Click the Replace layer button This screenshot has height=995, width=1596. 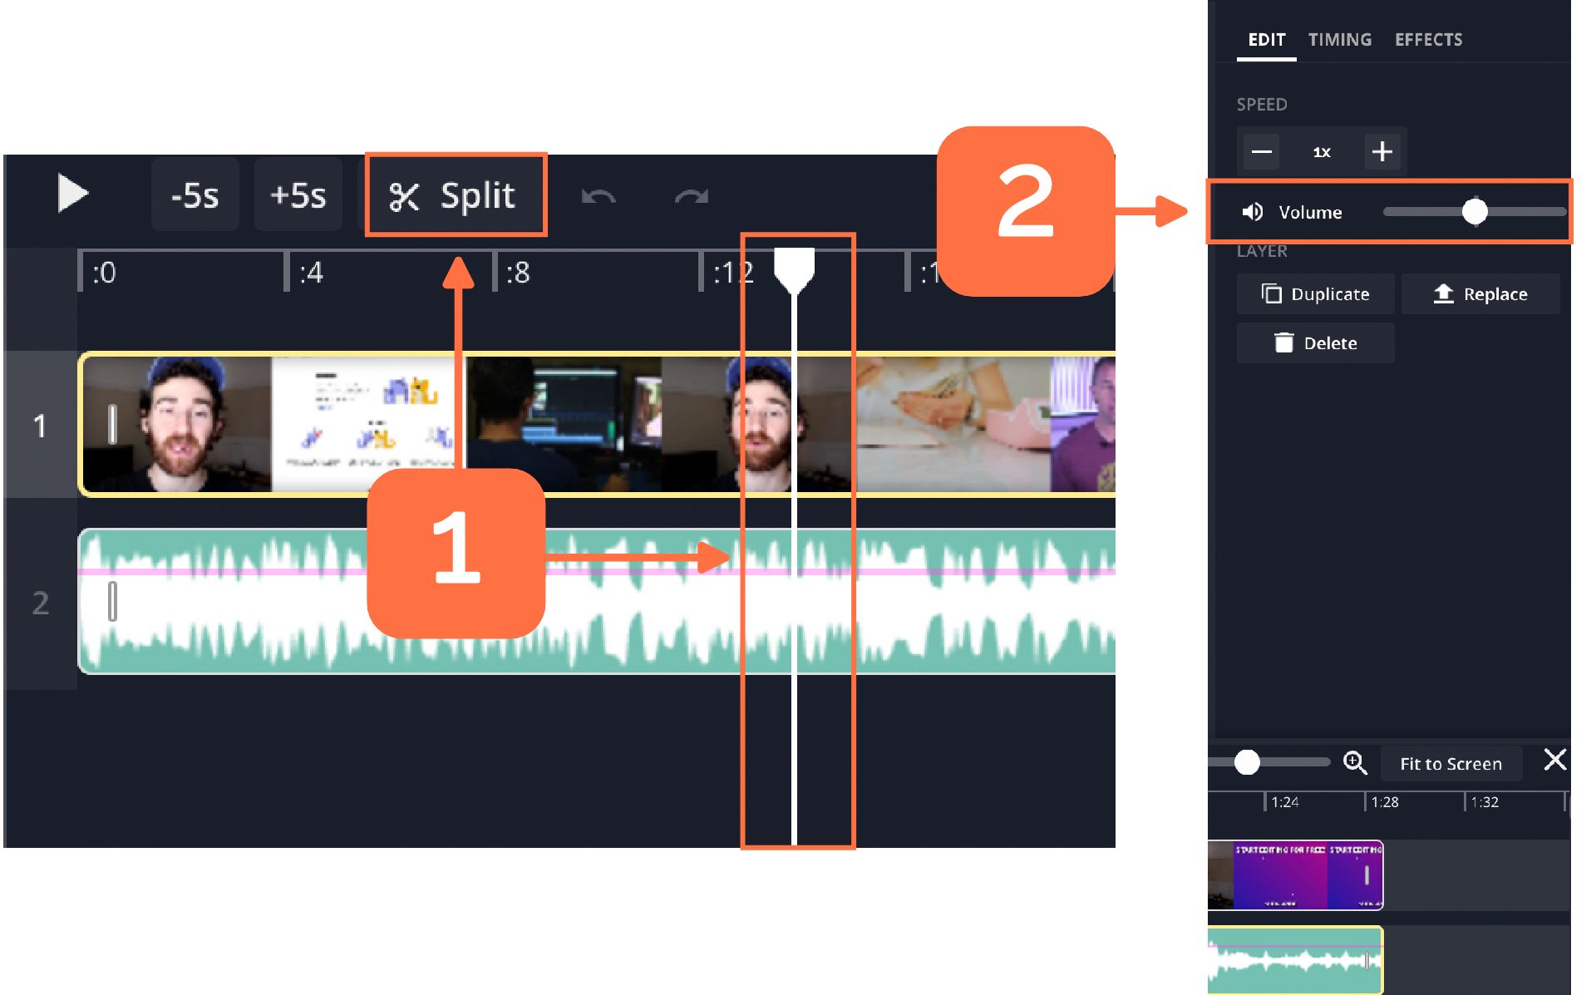1480,294
